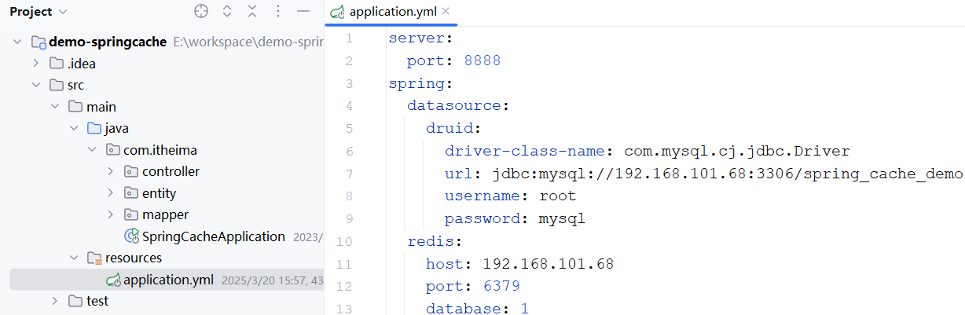
Task: Select the entity package label
Action: (159, 193)
